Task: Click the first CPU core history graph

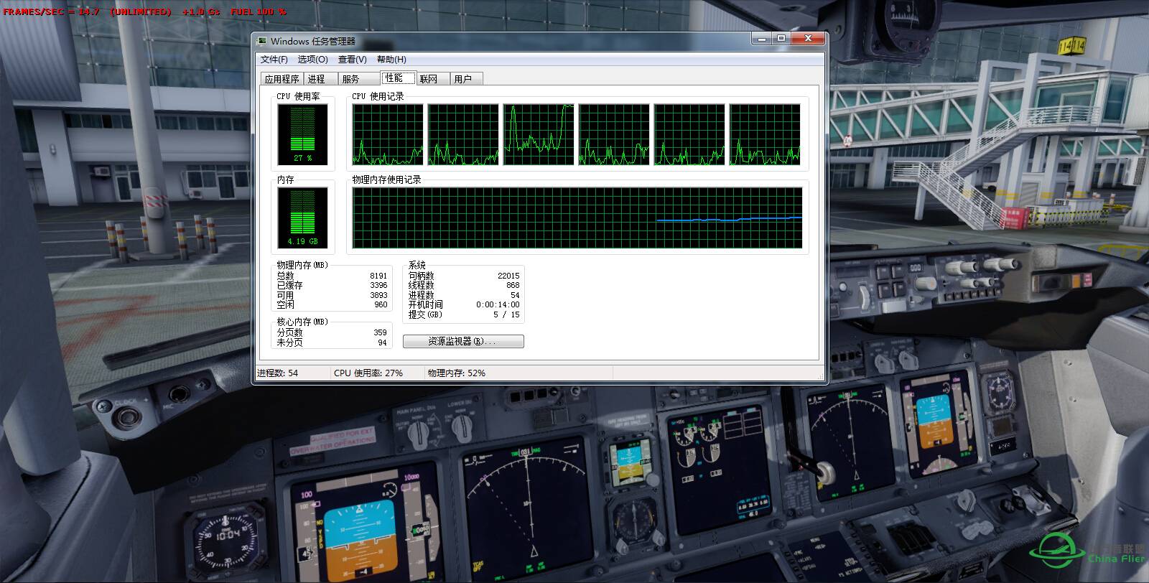Action: point(388,134)
